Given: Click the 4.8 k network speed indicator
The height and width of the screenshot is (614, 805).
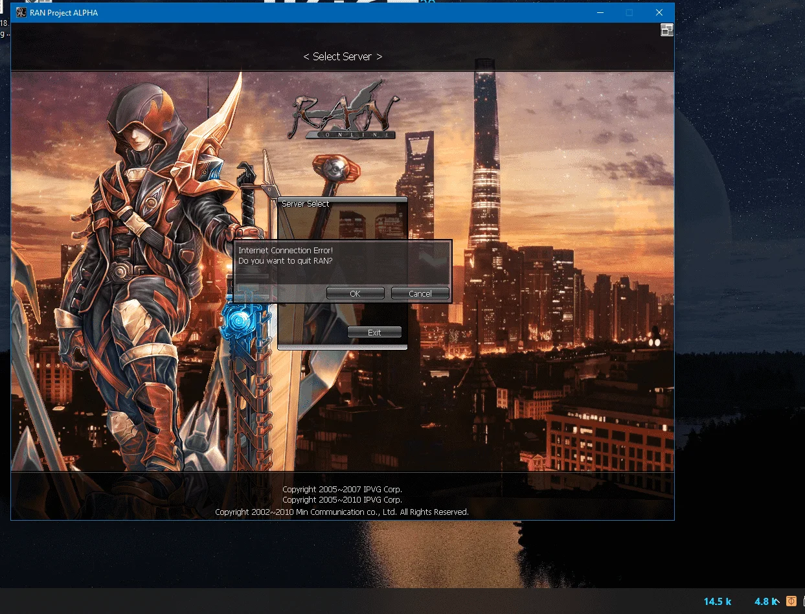Looking at the screenshot, I should click(765, 602).
